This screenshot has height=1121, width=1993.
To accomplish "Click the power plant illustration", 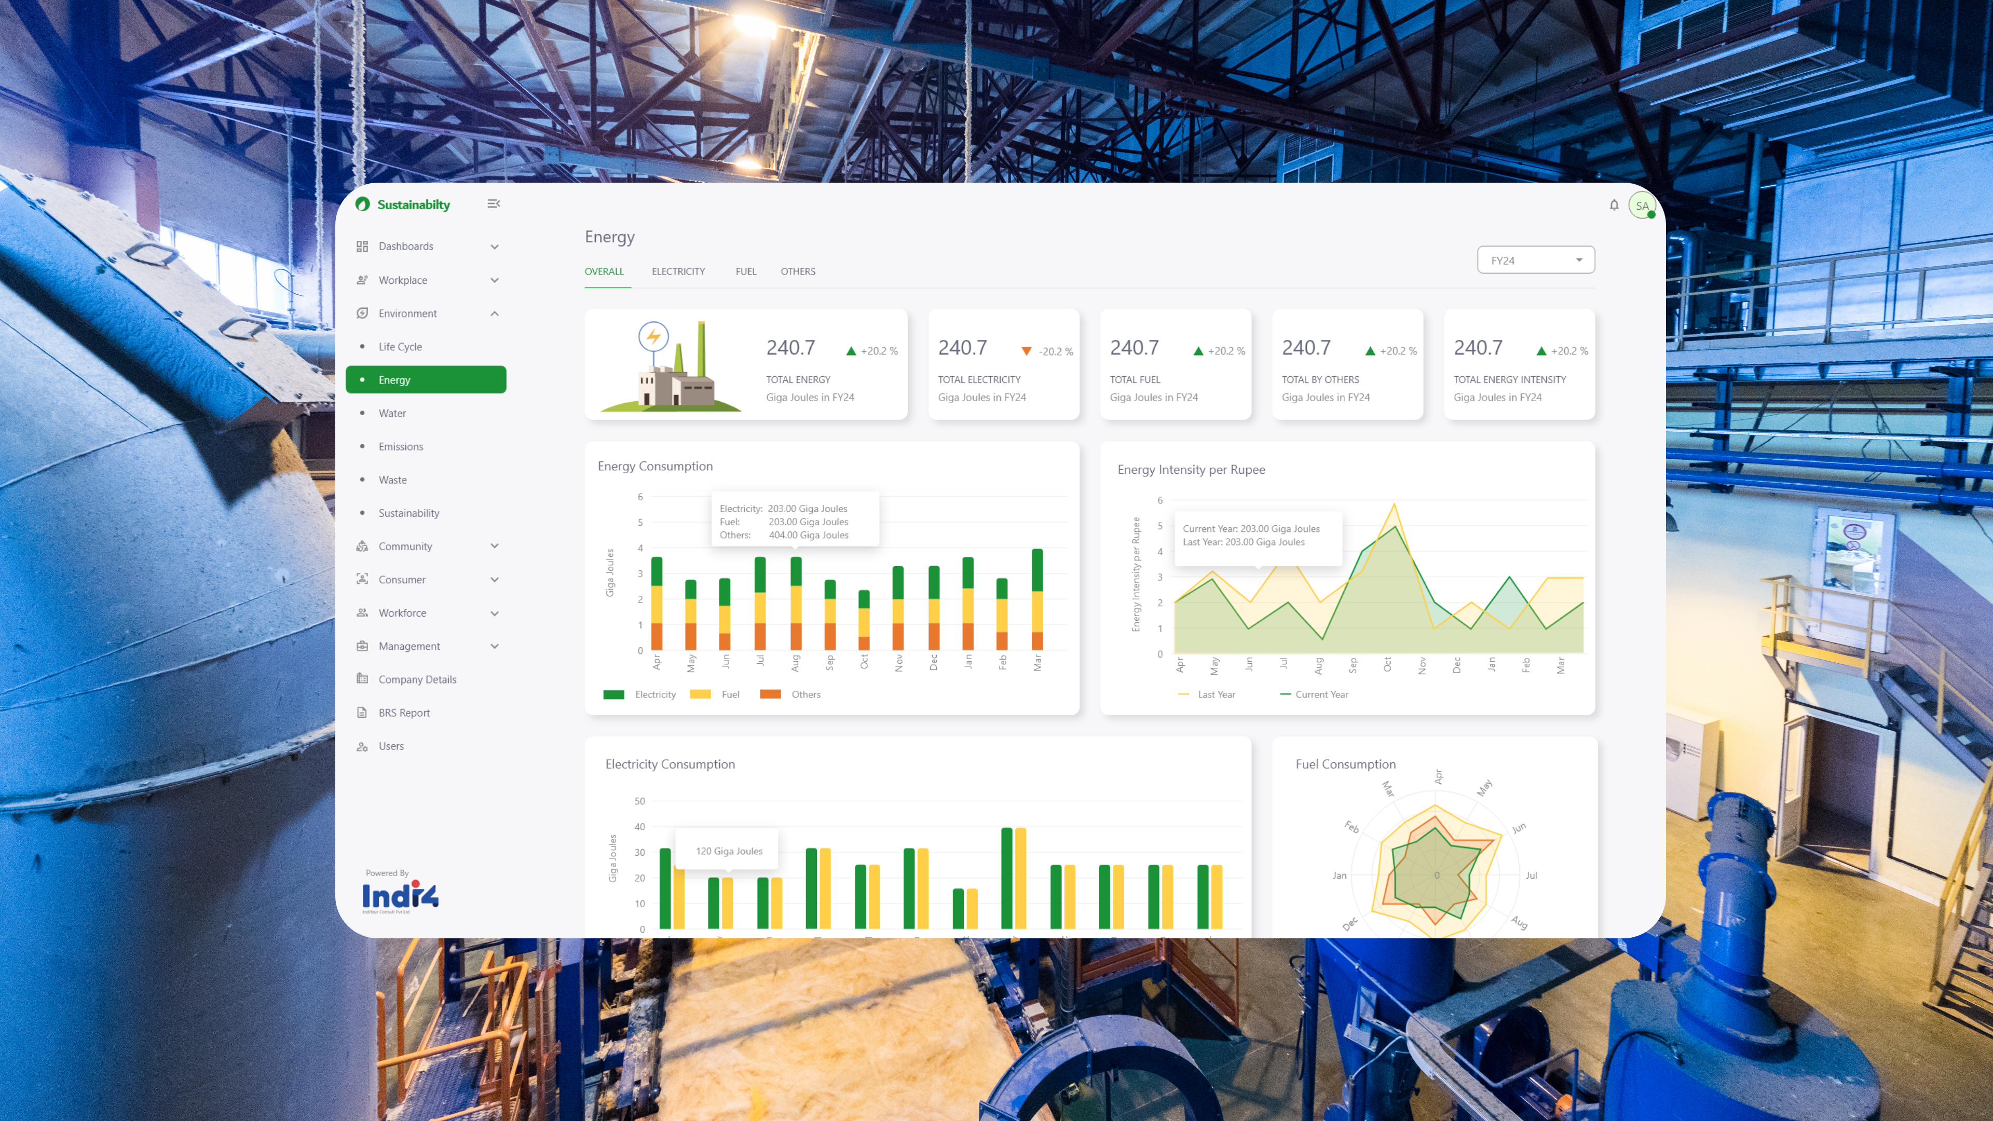I will 672,366.
